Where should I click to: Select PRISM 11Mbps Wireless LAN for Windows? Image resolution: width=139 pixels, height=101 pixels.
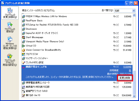tap(77, 16)
